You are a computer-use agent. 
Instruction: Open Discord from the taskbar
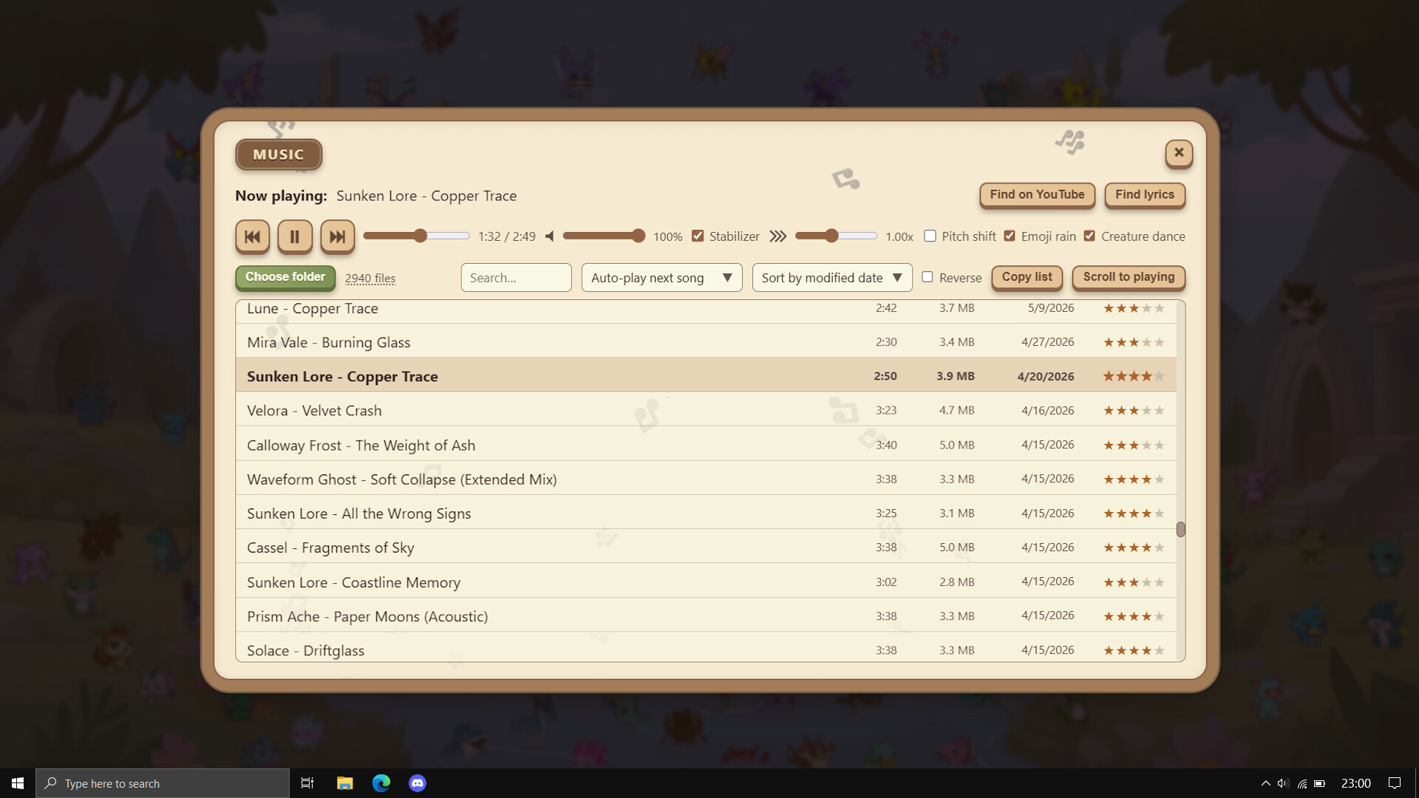[x=418, y=783]
